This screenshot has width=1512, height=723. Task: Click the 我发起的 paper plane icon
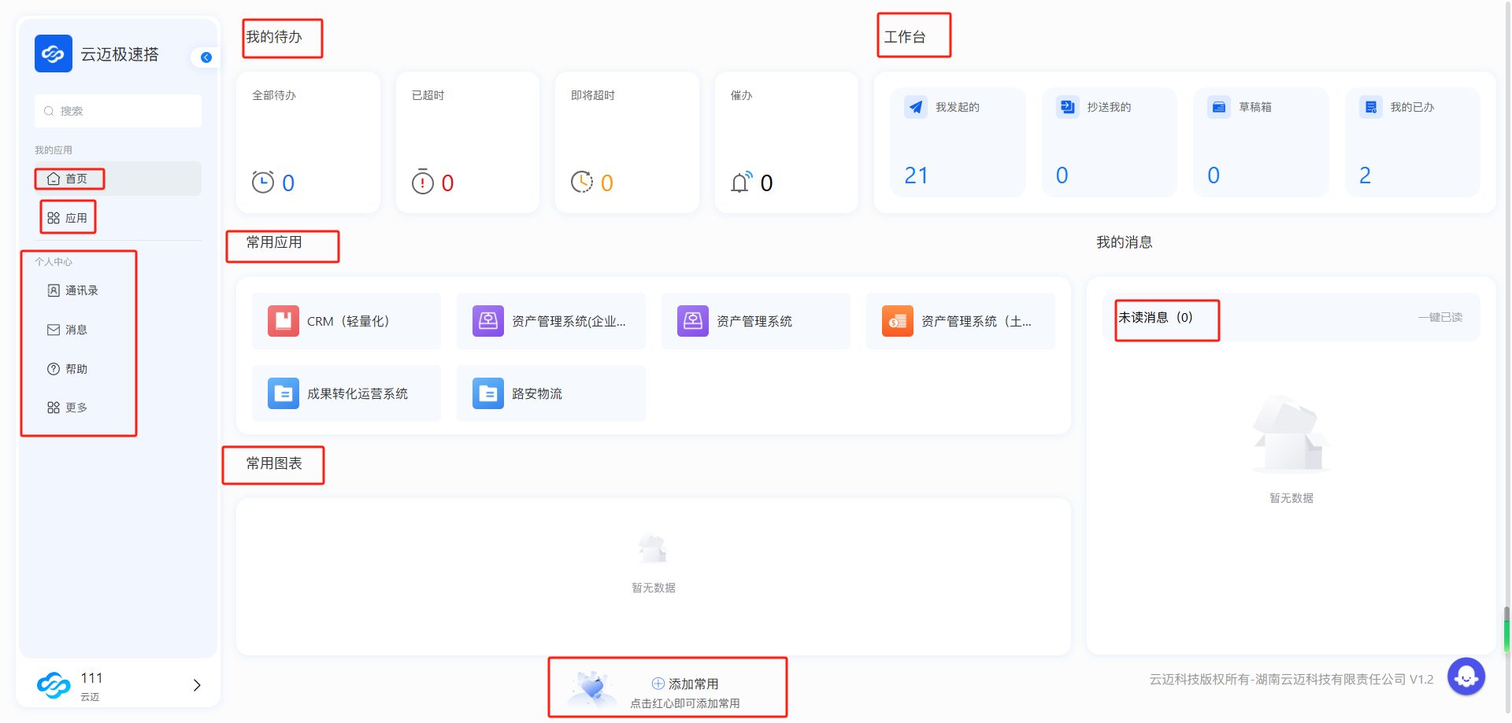pyautogui.click(x=915, y=108)
